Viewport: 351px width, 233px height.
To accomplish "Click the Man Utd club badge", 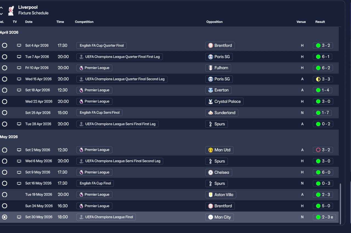I will pyautogui.click(x=211, y=150).
